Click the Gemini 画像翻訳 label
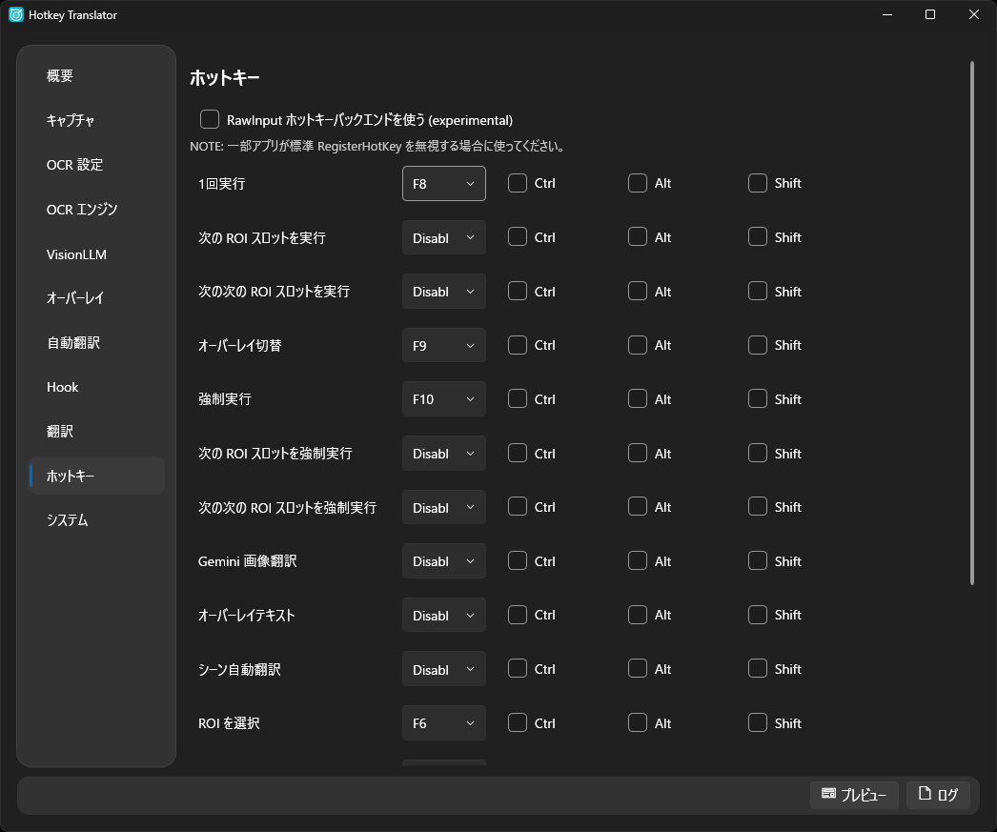Image resolution: width=997 pixels, height=832 pixels. click(247, 561)
